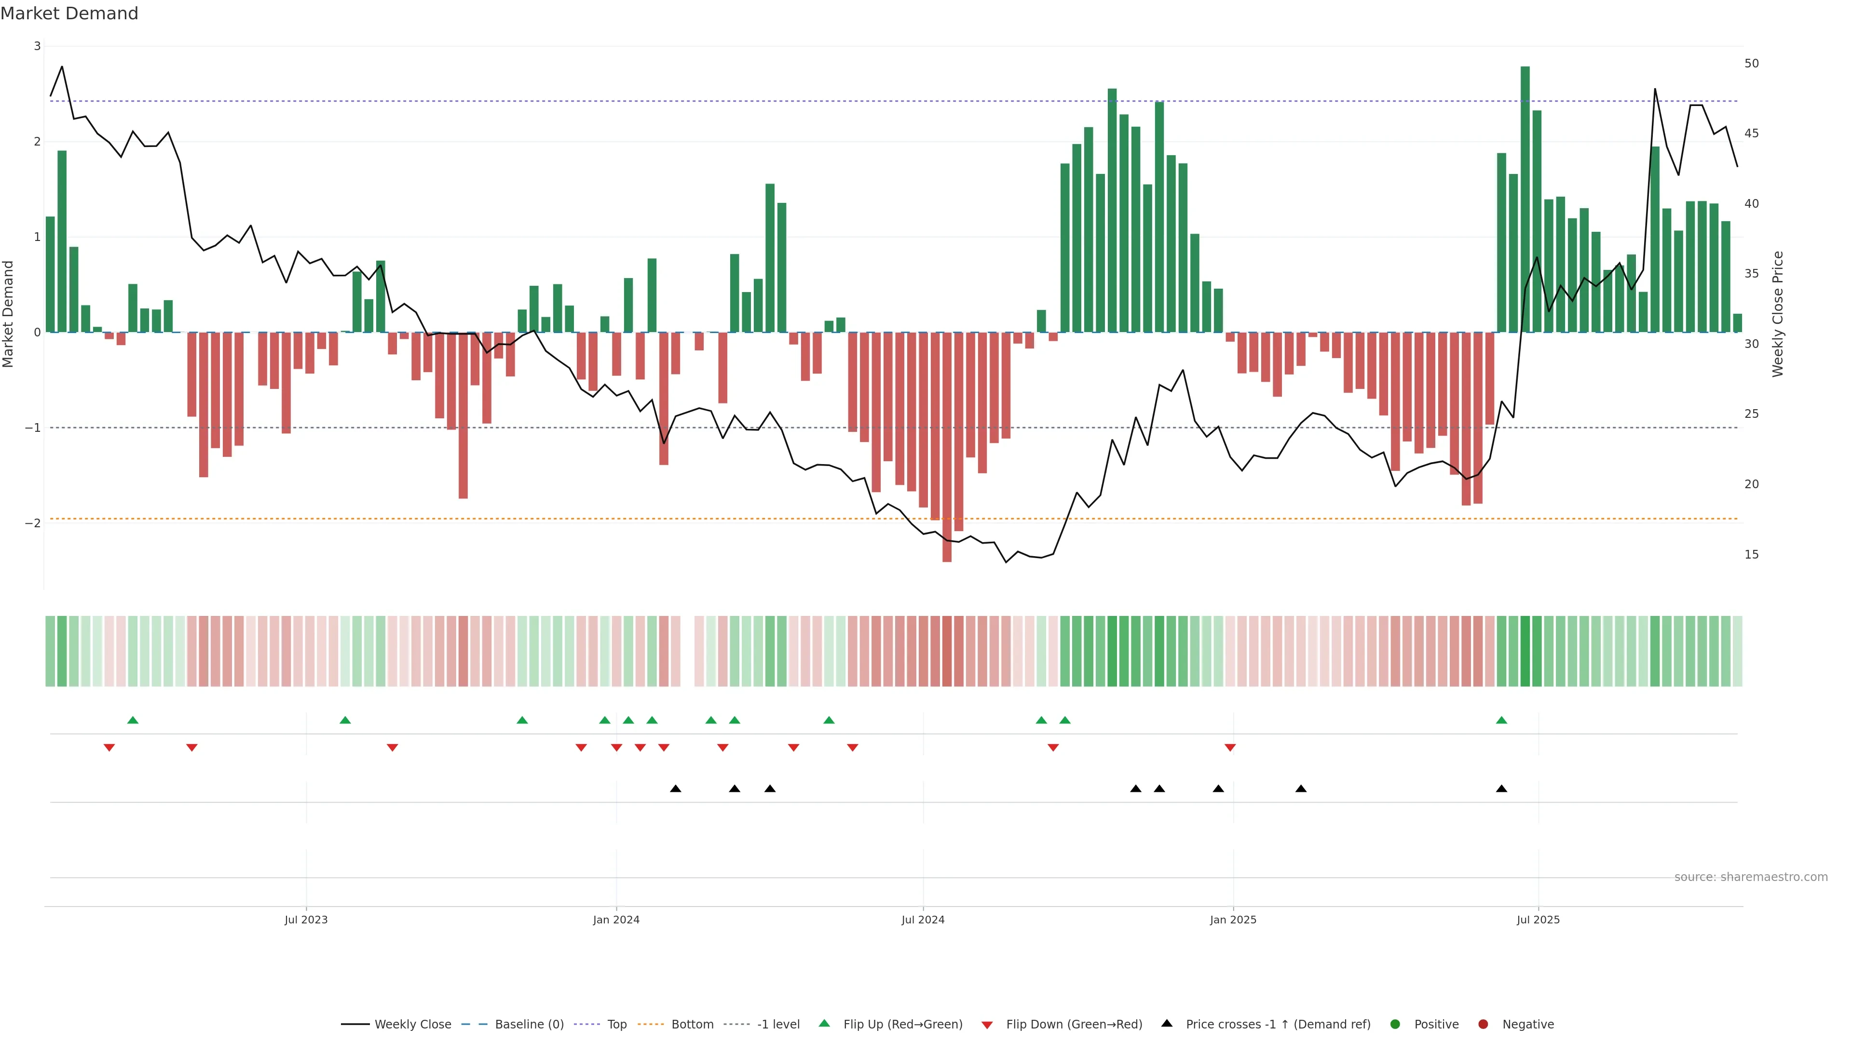Image resolution: width=1852 pixels, height=1041 pixels.
Task: Hide the Bottom orange line legend
Action: click(x=692, y=1025)
